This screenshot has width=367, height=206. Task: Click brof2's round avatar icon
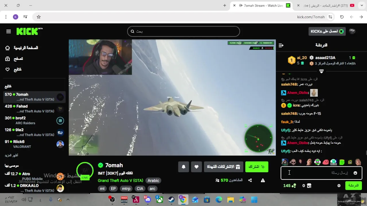pyautogui.click(x=60, y=121)
